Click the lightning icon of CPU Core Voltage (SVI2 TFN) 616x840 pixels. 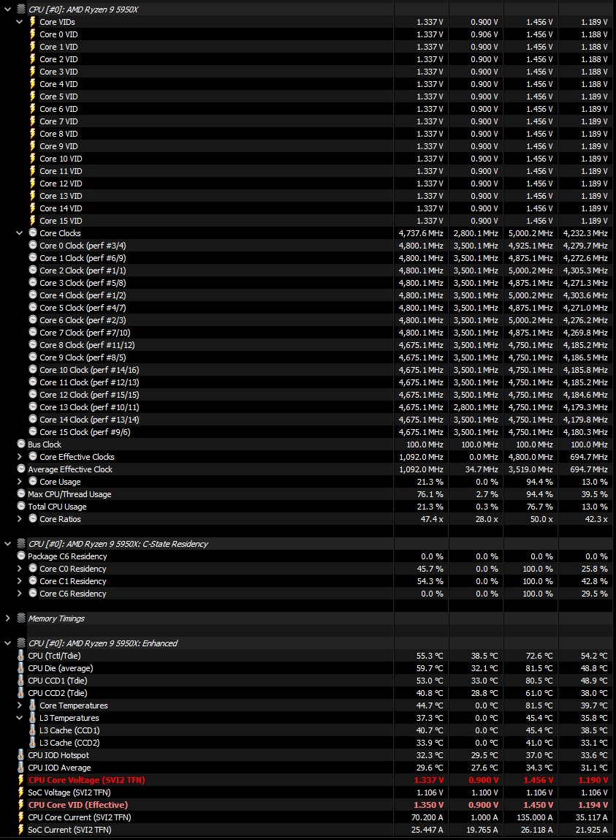(x=21, y=780)
